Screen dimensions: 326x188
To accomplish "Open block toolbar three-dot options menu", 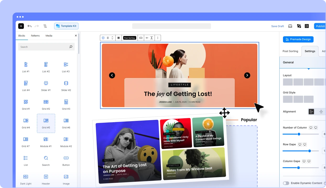I will point(158,38).
